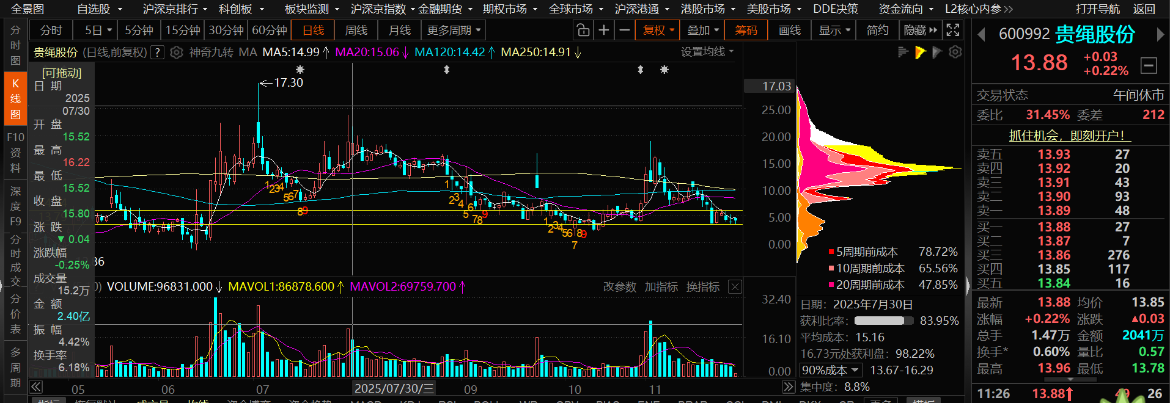Click the 获利比率 progress bar

click(x=883, y=321)
